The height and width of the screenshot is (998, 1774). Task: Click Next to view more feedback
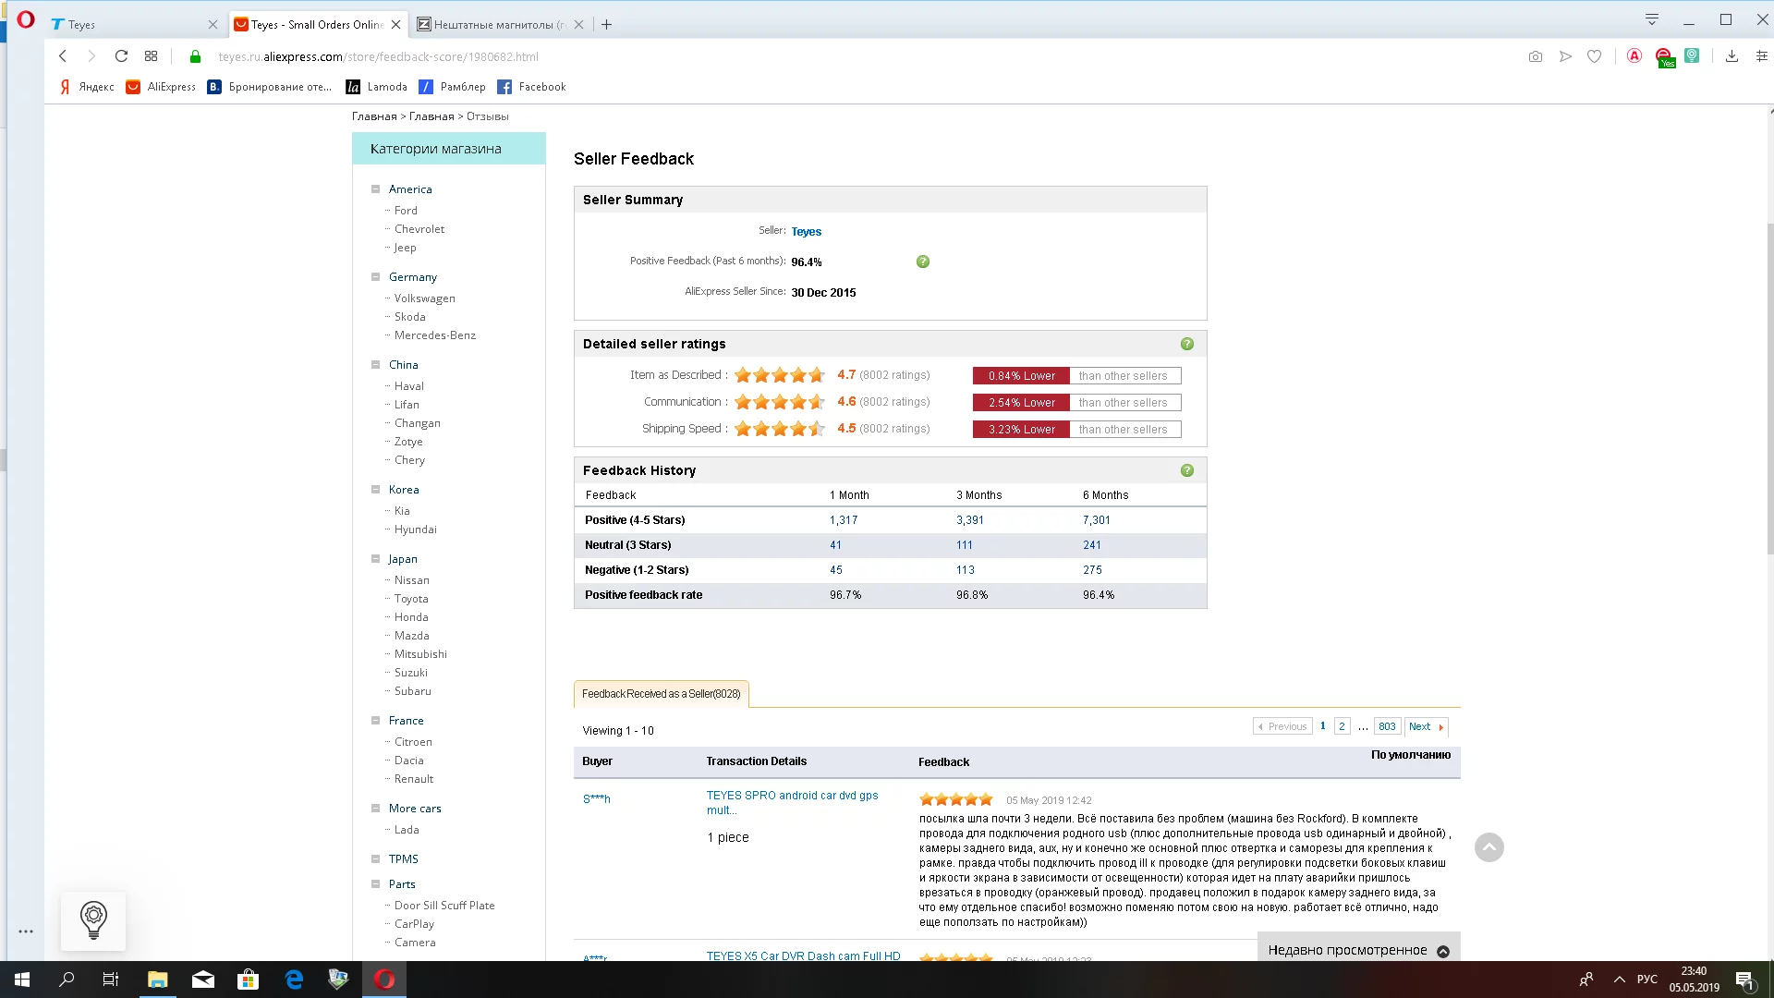(1427, 726)
